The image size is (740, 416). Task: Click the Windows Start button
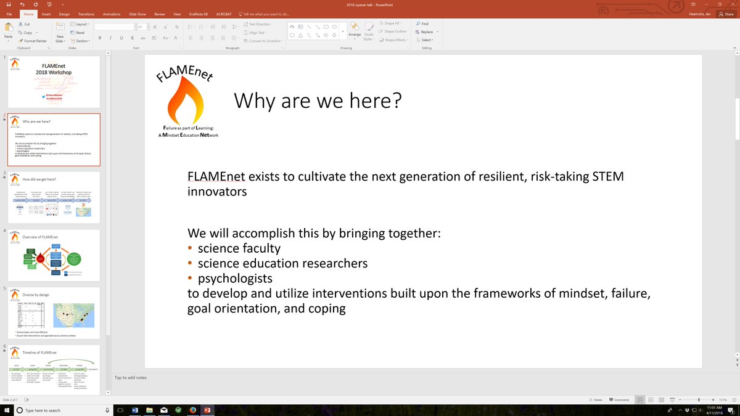(7, 410)
